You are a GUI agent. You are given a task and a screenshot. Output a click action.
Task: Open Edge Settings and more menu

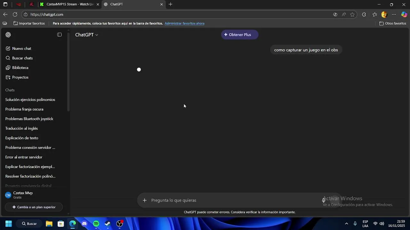tap(394, 14)
